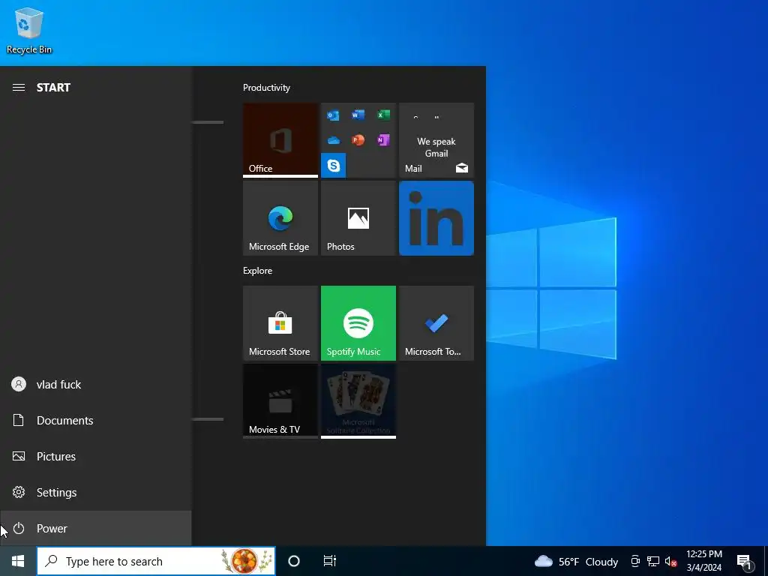Open the Office tile
Image resolution: width=768 pixels, height=576 pixels.
(x=280, y=140)
